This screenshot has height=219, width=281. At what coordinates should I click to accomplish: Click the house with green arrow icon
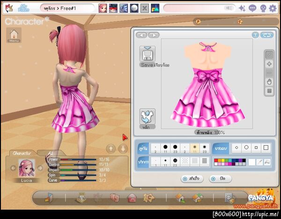[x=180, y=198]
